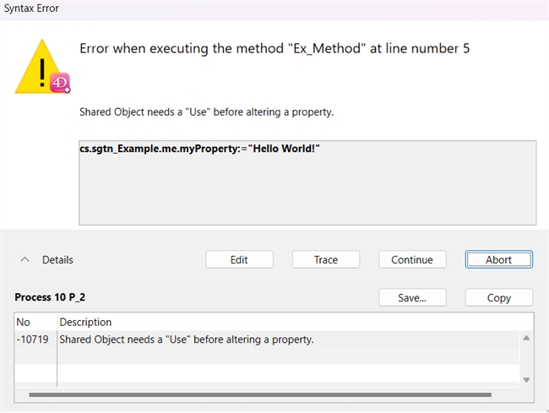
Task: Click the "Process 10 P_2" label
Action: 56,297
